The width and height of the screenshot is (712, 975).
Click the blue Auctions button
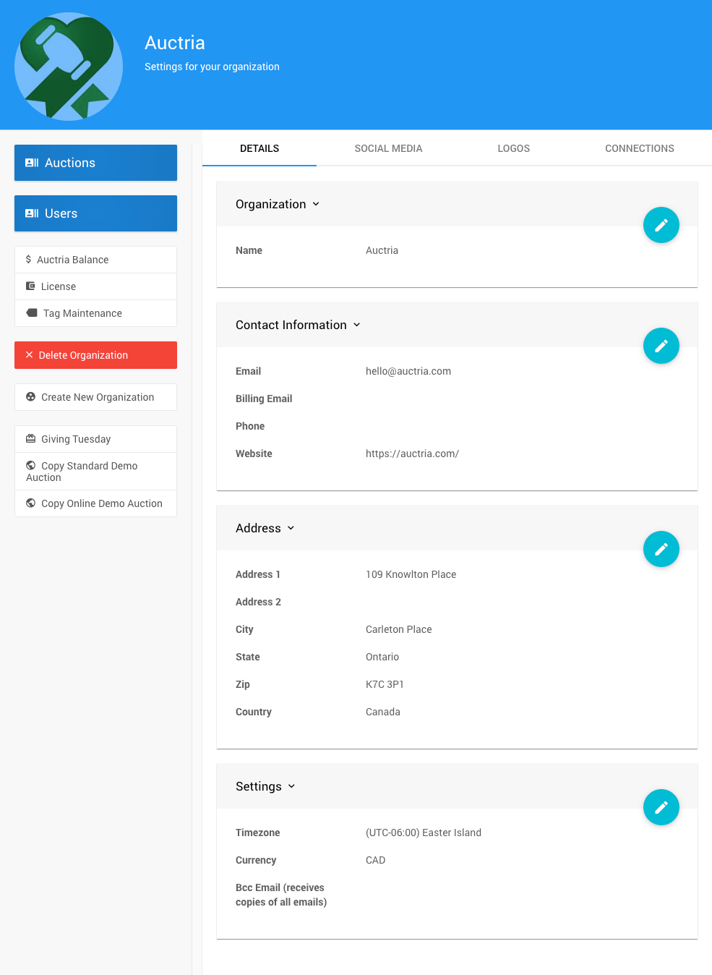(95, 163)
